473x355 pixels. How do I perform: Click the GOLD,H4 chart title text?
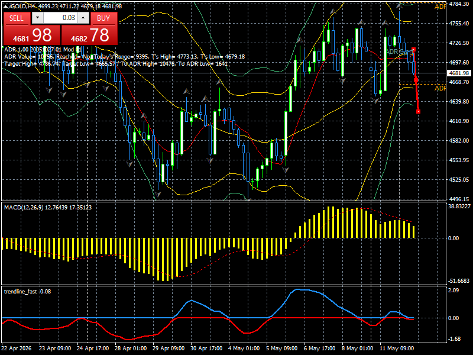point(23,6)
